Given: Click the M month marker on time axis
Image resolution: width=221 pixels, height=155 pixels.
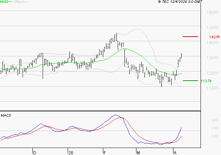Looking at the screenshot, I should coord(138,153).
